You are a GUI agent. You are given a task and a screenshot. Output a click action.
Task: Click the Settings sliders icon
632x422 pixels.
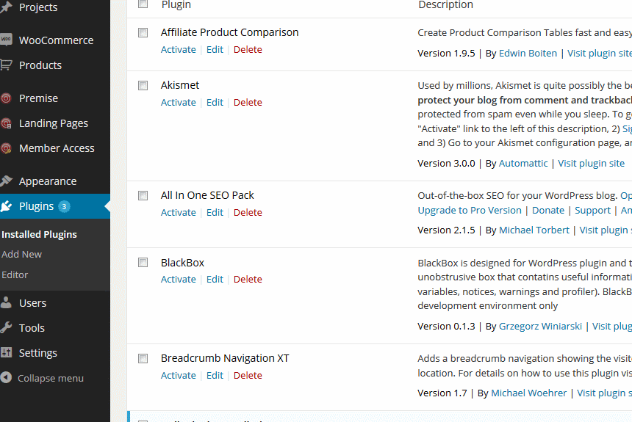(x=6, y=352)
